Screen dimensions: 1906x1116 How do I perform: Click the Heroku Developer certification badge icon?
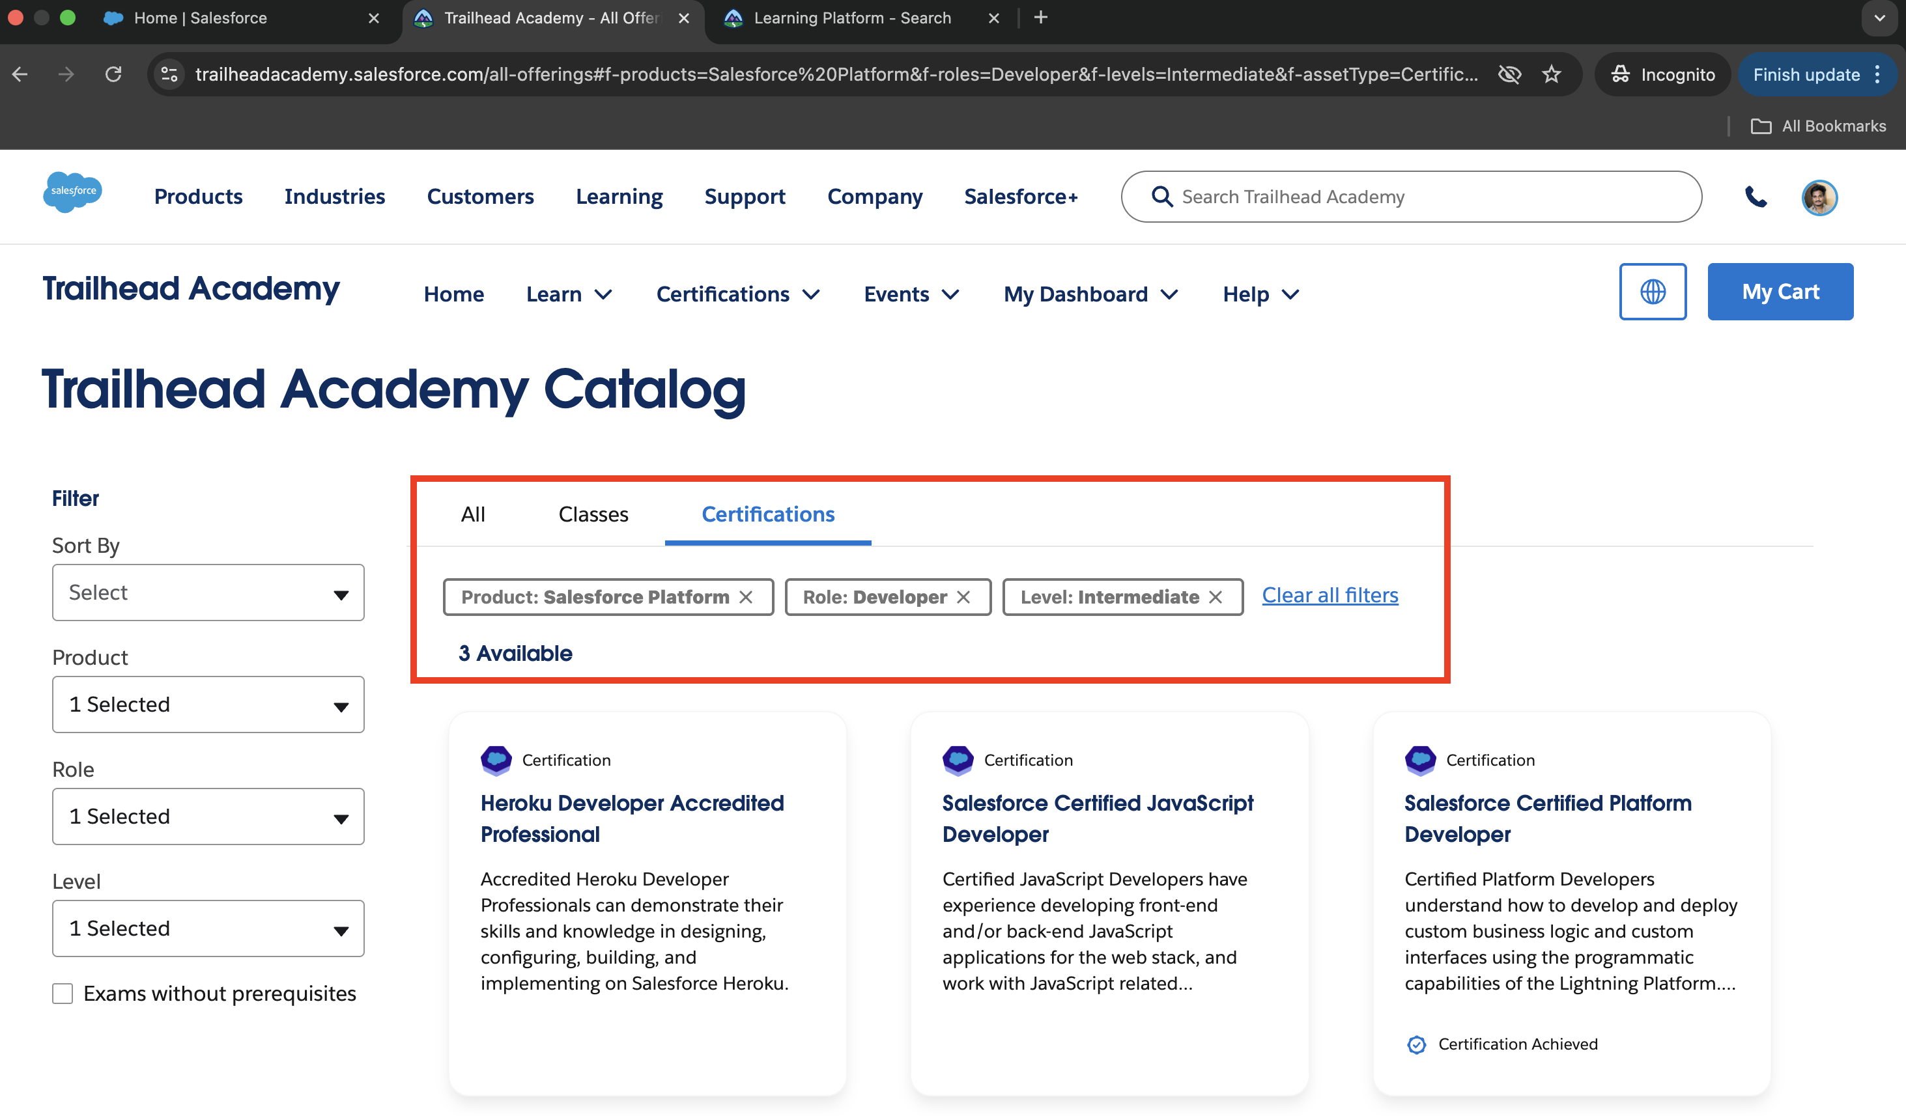pos(496,760)
